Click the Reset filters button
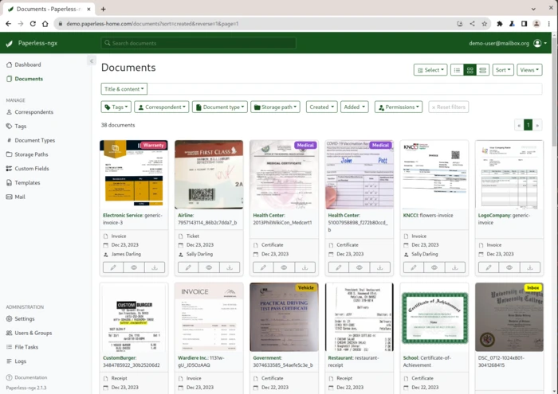 [449, 107]
